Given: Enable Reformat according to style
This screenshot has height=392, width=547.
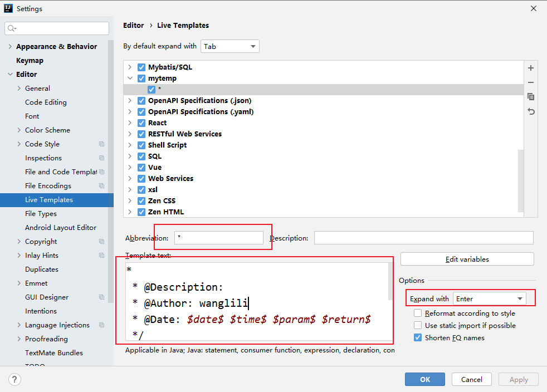Looking at the screenshot, I should click(418, 313).
